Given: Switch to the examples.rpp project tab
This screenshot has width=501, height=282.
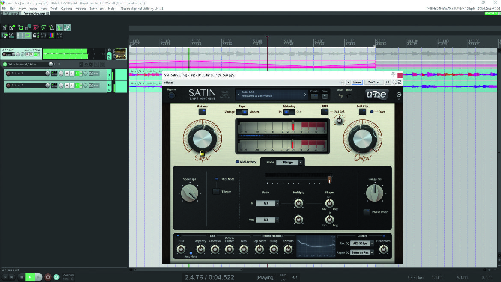Looking at the screenshot, I should pos(35,13).
